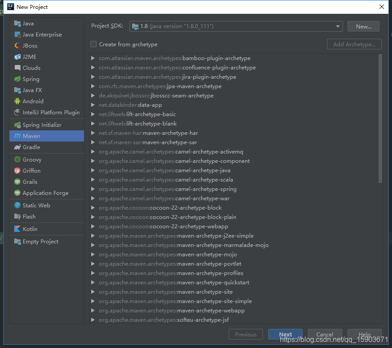Click the SDK folder icon in combo box
The image size is (392, 348).
tap(135, 27)
